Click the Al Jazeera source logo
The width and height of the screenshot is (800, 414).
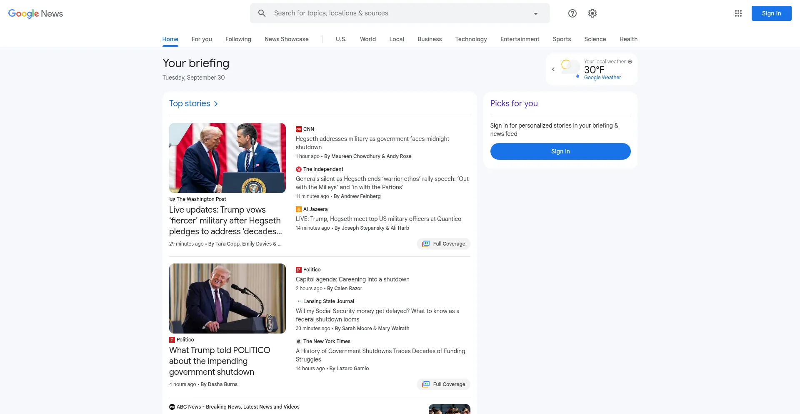tap(299, 209)
